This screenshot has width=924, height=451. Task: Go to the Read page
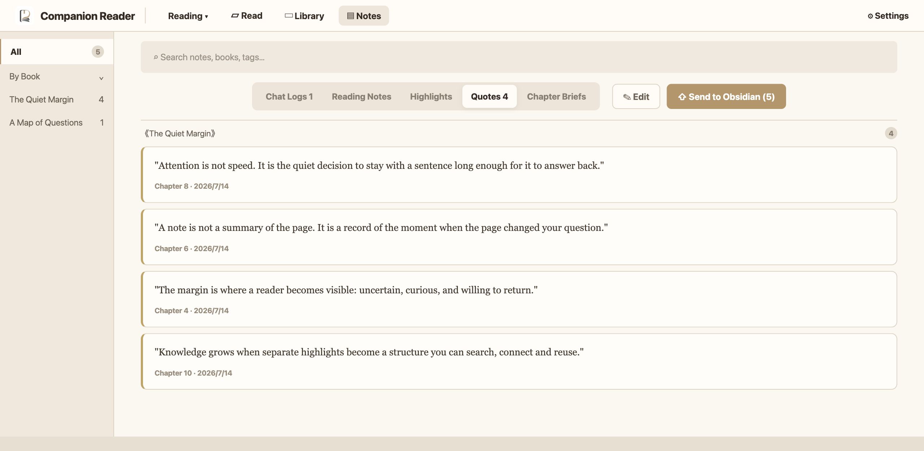(x=247, y=16)
